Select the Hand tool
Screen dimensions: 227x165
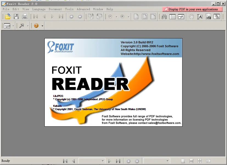pyautogui.click(x=191, y=16)
